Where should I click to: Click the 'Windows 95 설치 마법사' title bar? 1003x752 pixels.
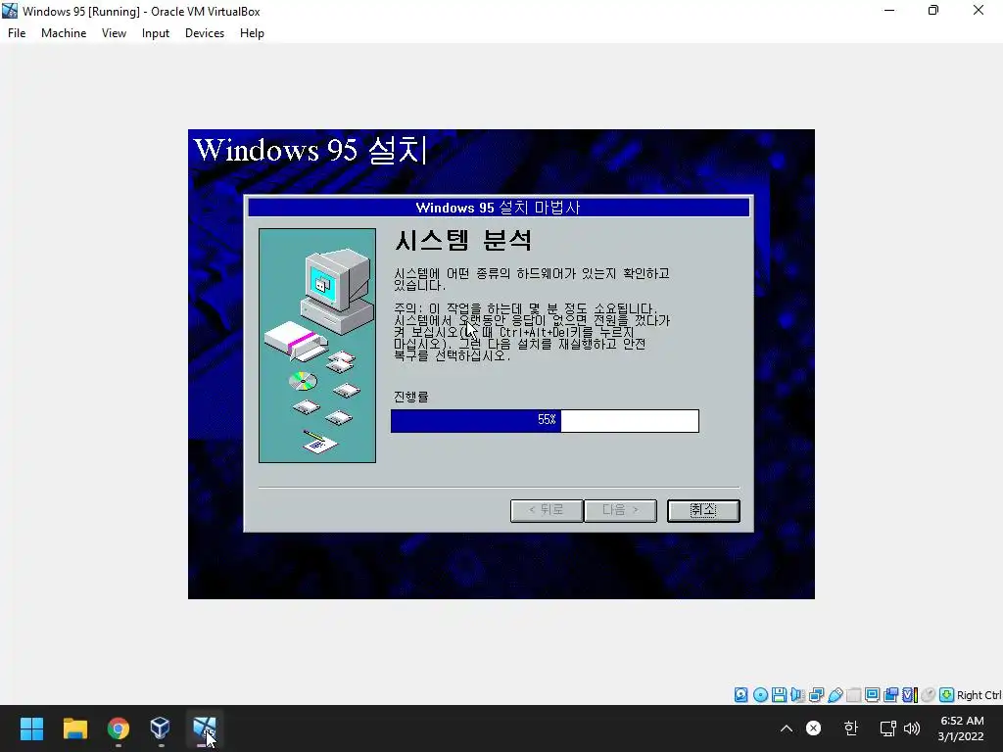pyautogui.click(x=499, y=208)
